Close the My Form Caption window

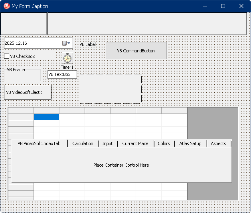pyautogui.click(x=241, y=6)
